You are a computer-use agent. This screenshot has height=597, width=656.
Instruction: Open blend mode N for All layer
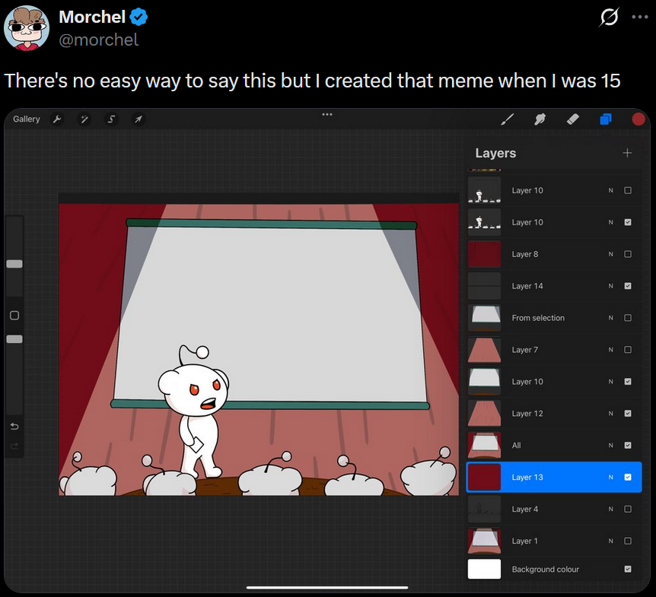tap(610, 445)
